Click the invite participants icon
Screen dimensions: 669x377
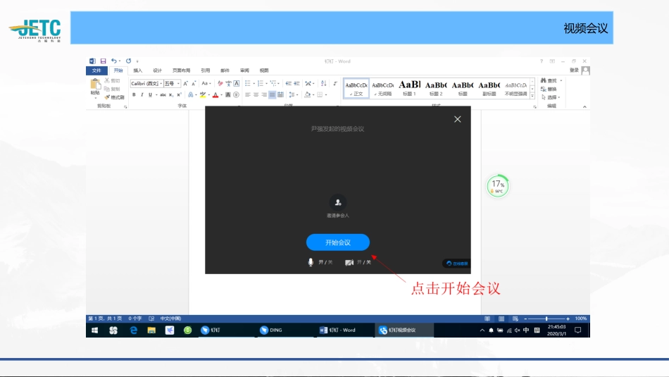(338, 202)
